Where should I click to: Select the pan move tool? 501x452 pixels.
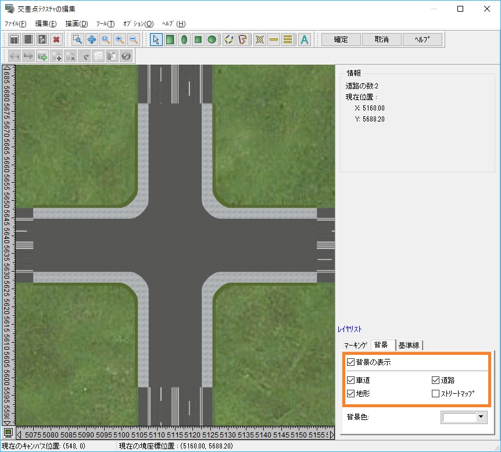91,40
